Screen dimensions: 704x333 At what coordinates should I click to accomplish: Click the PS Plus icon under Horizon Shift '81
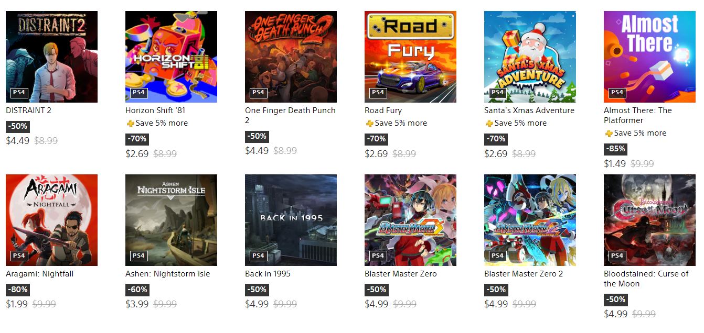pos(130,124)
